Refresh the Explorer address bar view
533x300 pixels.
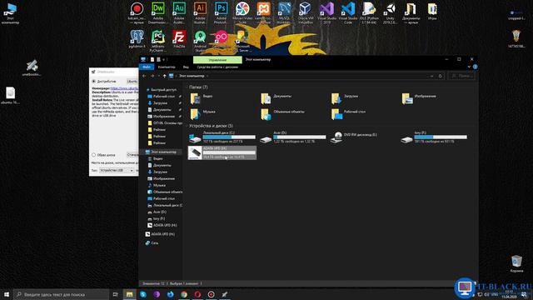coord(441,76)
